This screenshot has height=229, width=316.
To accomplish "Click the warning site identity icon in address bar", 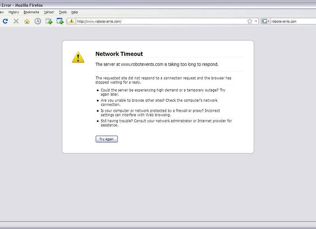I will click(x=71, y=21).
